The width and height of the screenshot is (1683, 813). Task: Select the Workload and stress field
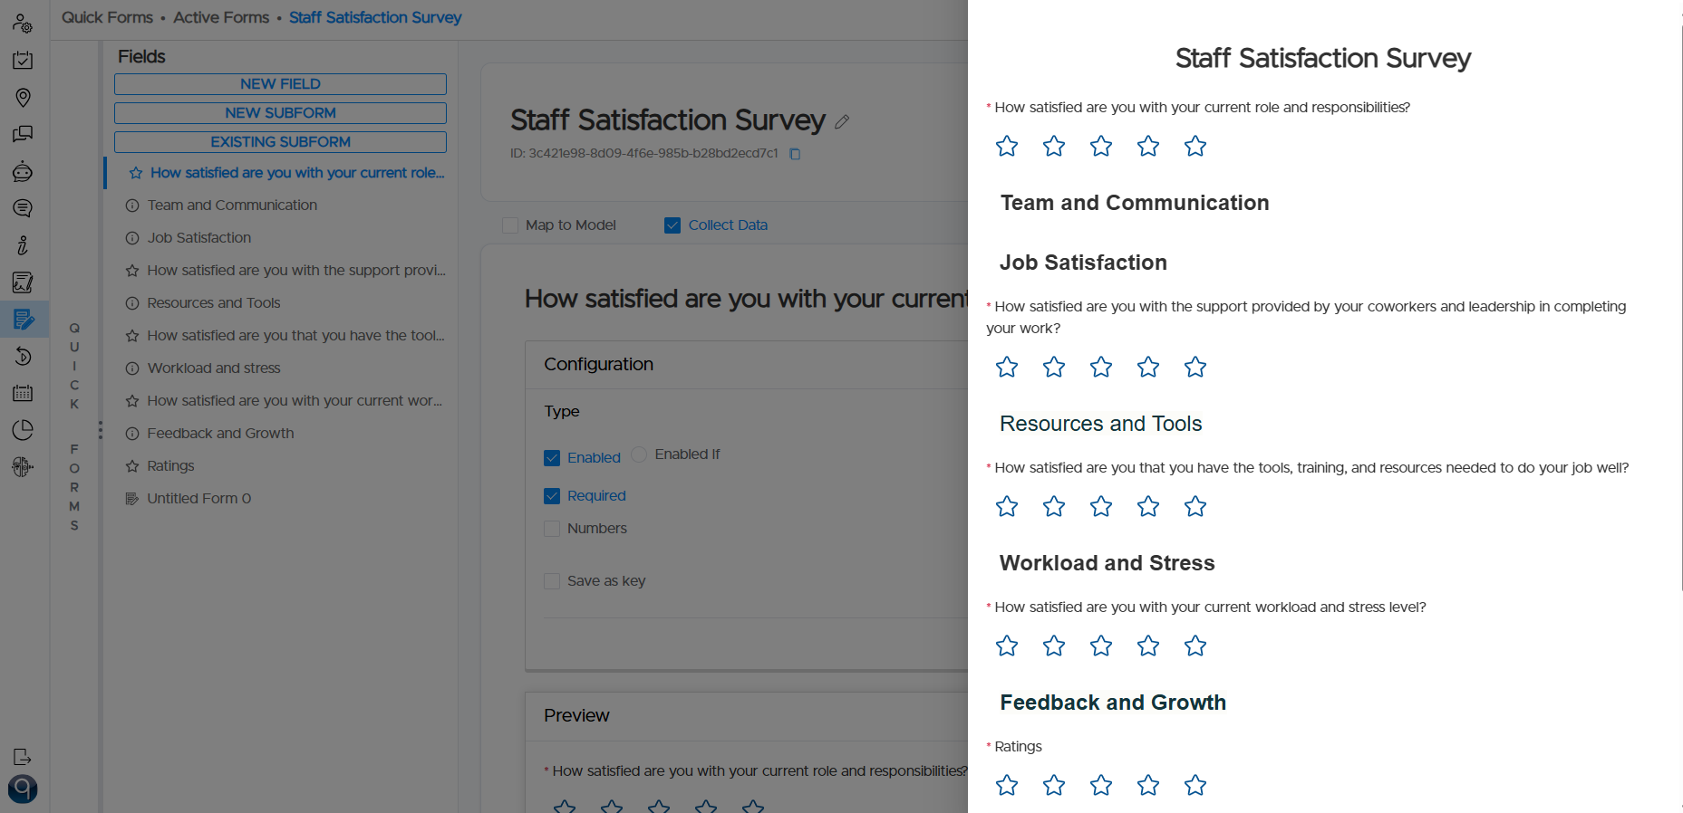point(214,368)
